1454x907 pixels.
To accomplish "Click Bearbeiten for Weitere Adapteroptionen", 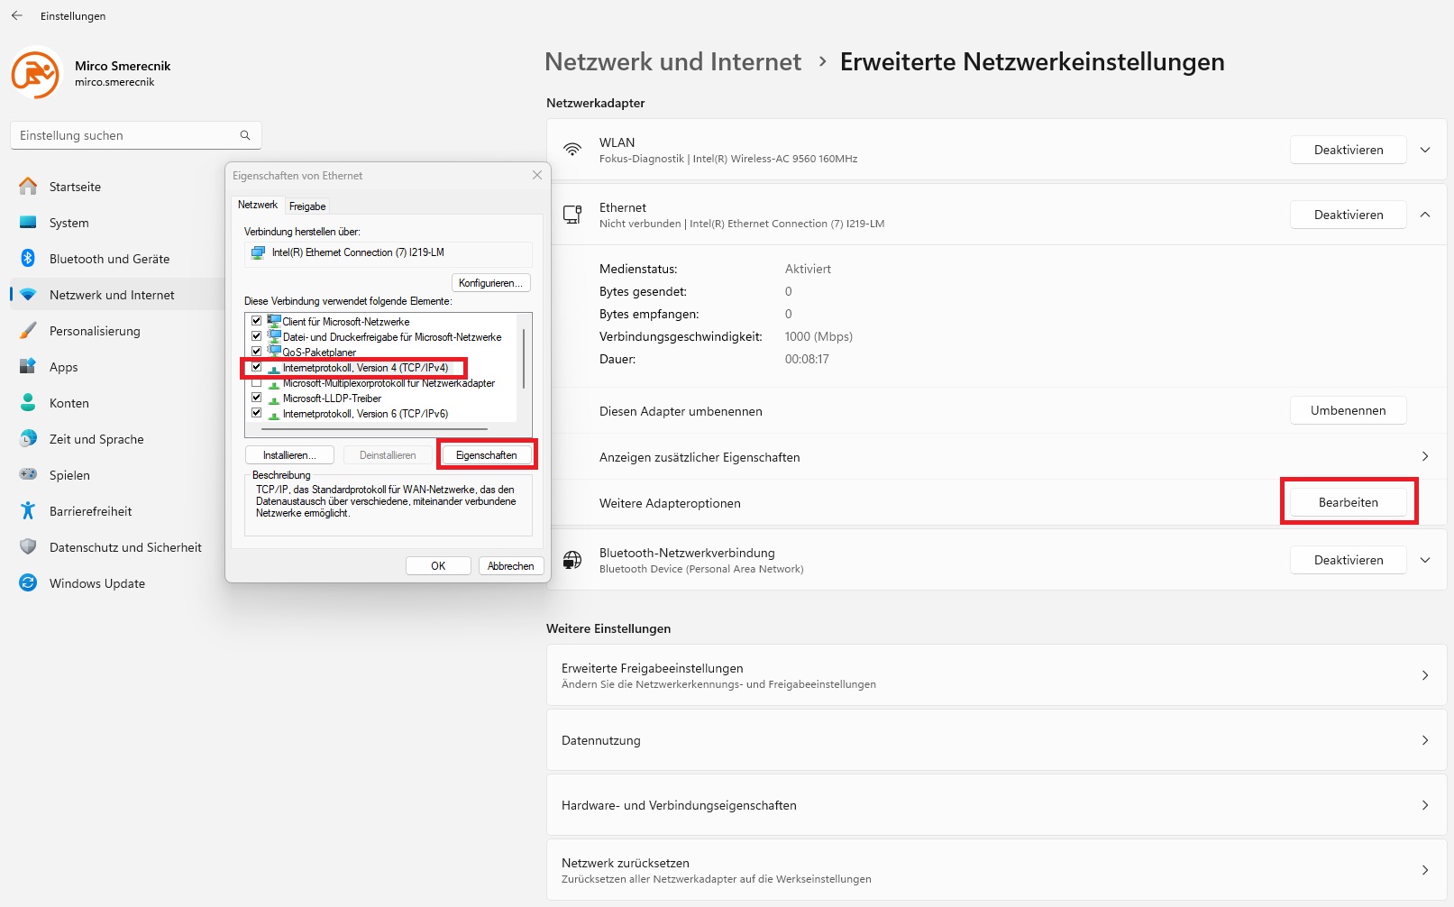I will [x=1349, y=502].
